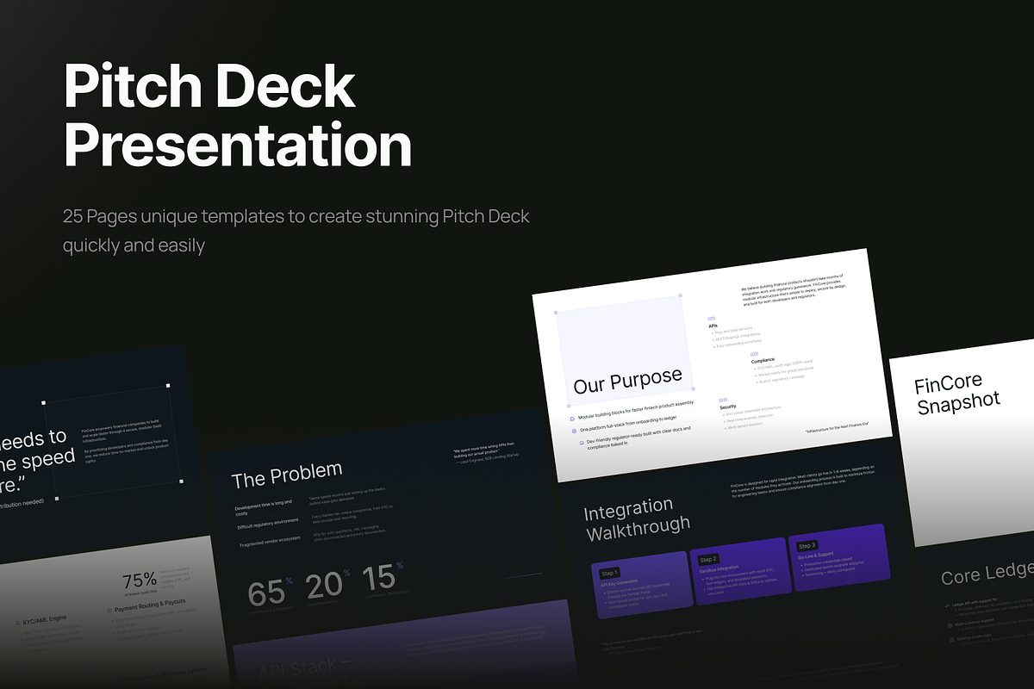The width and height of the screenshot is (1034, 689).
Task: Click the laptop icon beside 'Dev-friendly regulator-ready'
Action: coord(581,443)
